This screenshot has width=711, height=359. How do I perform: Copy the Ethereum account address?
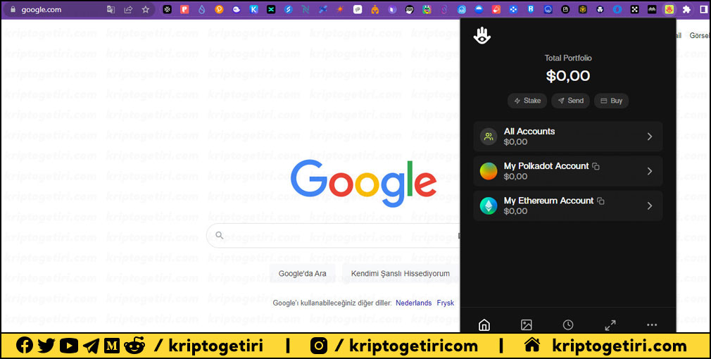tap(600, 201)
